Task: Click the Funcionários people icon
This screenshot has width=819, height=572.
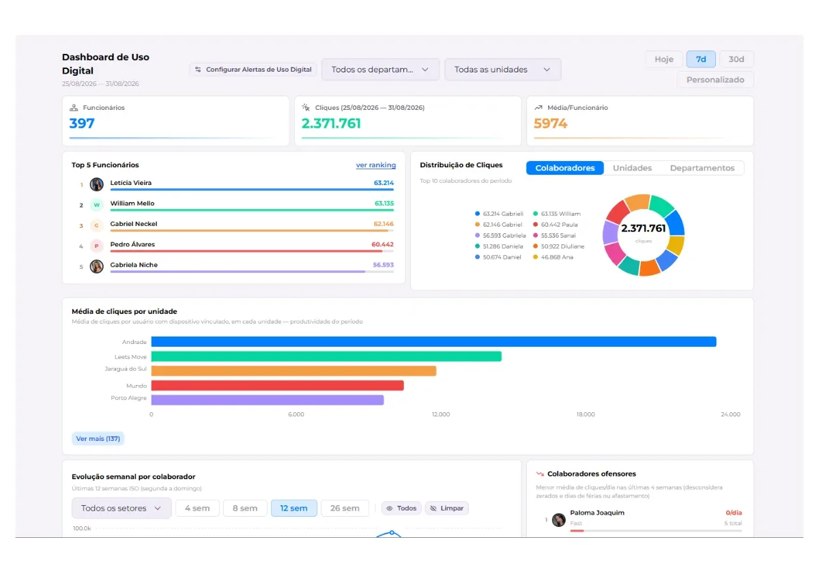Action: (74, 108)
